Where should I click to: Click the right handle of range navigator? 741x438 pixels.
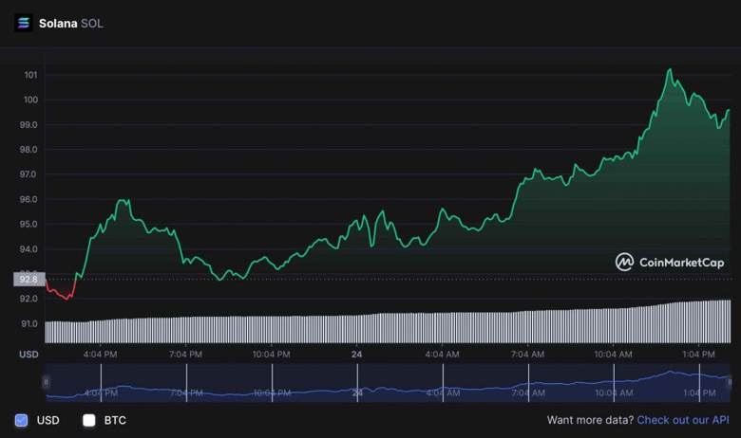[x=730, y=382]
